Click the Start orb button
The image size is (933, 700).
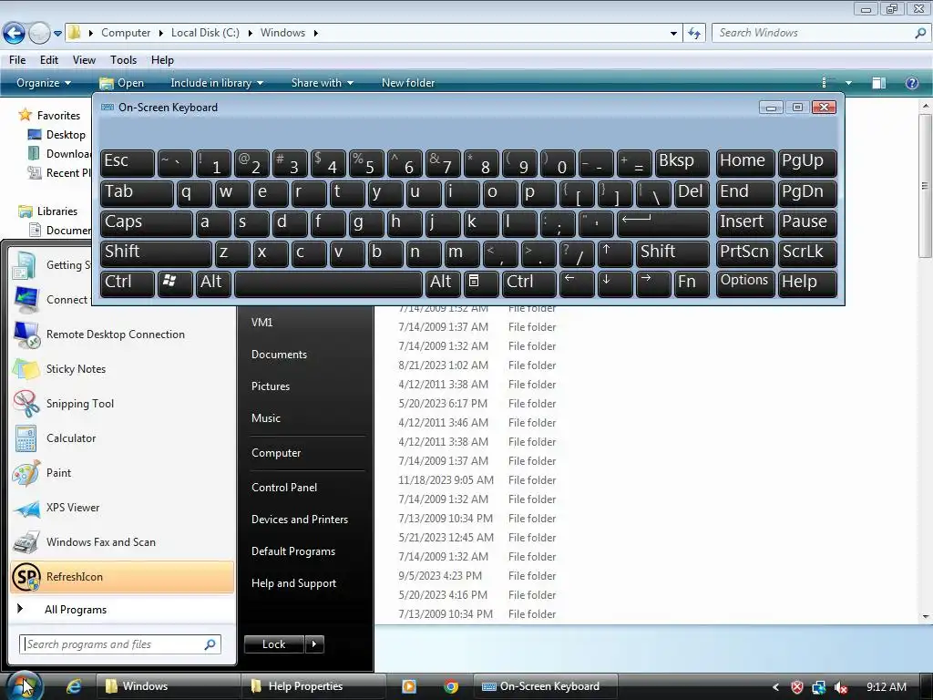coord(25,685)
